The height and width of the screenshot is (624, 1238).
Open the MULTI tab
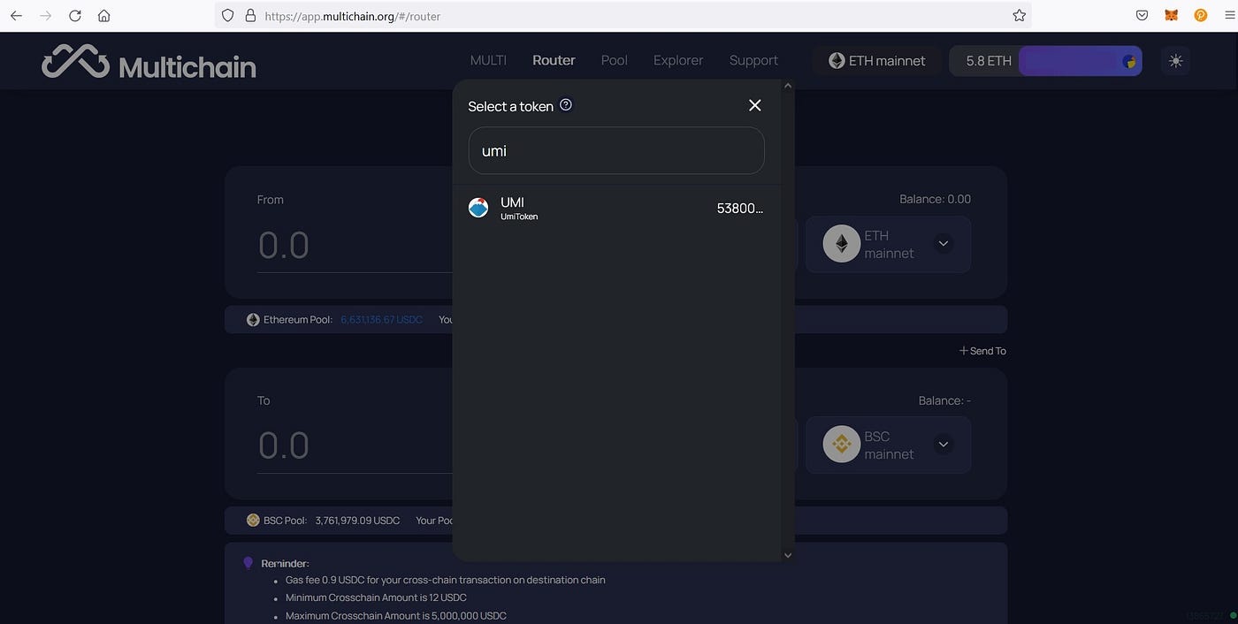[x=488, y=60]
